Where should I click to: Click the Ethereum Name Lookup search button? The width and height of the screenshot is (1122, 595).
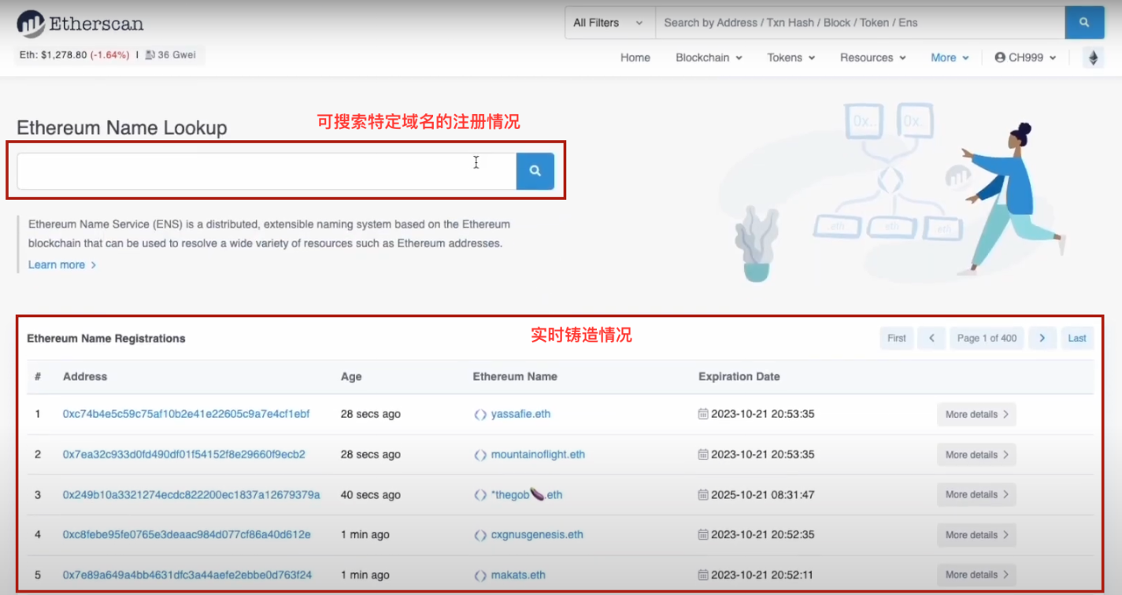pyautogui.click(x=535, y=171)
